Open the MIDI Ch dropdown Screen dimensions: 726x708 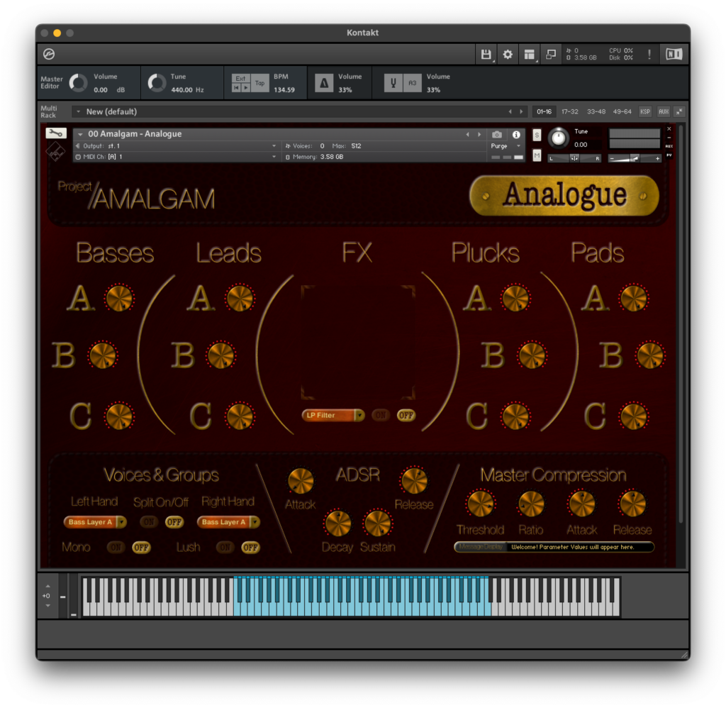click(x=176, y=157)
